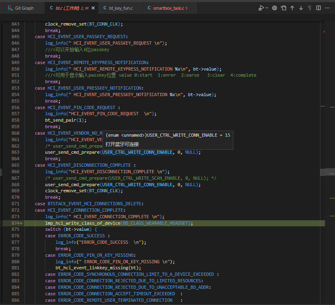This screenshot has width=335, height=305.
Task: Click HCI_EVENT_USER_PRESSKEY_NOTIFICATION case label, line 853
Action: [94, 88]
